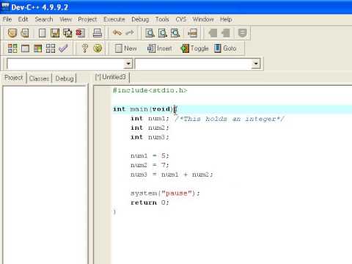Viewport: 352px width, 264px height.
Task: Open the Search menu
Action: tap(44, 19)
